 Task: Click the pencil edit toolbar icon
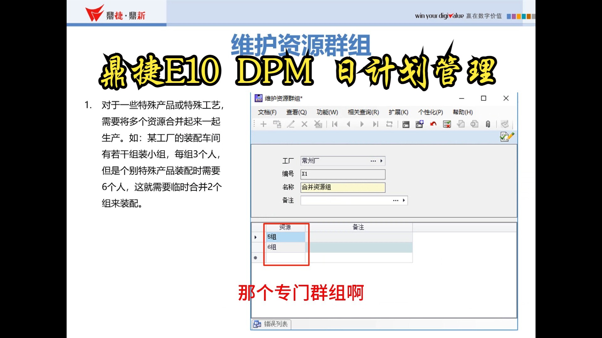(x=291, y=124)
